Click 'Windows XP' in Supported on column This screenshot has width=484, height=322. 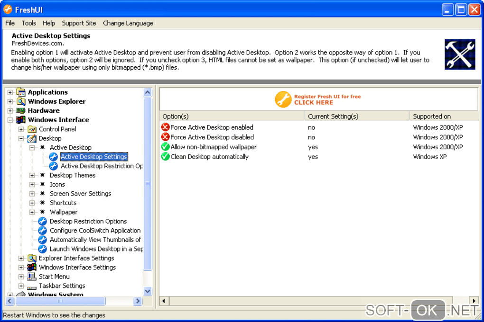point(430,157)
